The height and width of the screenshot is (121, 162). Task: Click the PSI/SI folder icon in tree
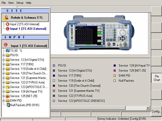[x=8, y=55]
